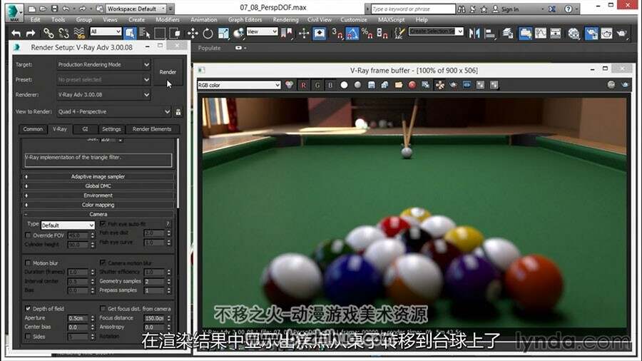Image resolution: width=642 pixels, height=361 pixels.
Task: Switch to the Common tab
Action: 33,129
